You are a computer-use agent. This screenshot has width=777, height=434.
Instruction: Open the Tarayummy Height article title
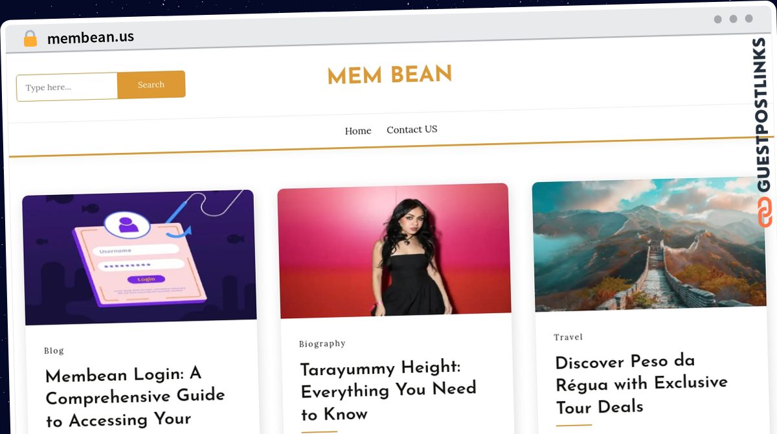388,391
